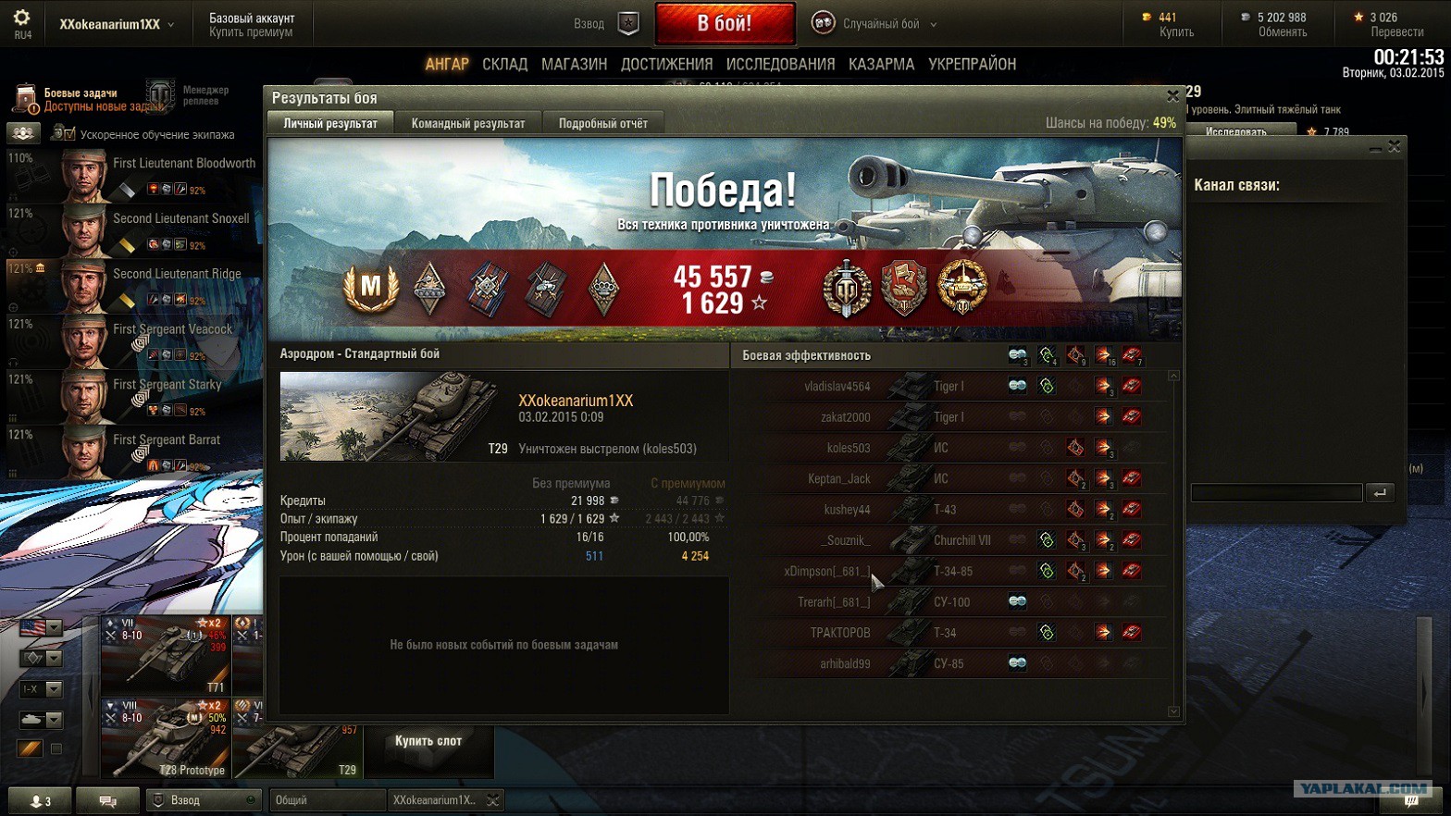This screenshot has width=1451, height=816.
Task: Toggle accelerated crew training checkbox
Action: pos(68,135)
